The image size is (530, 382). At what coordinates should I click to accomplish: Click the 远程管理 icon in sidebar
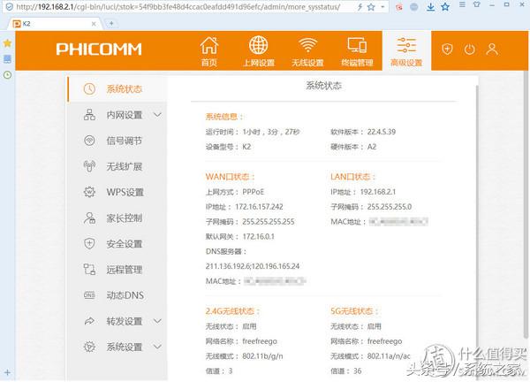(89, 270)
